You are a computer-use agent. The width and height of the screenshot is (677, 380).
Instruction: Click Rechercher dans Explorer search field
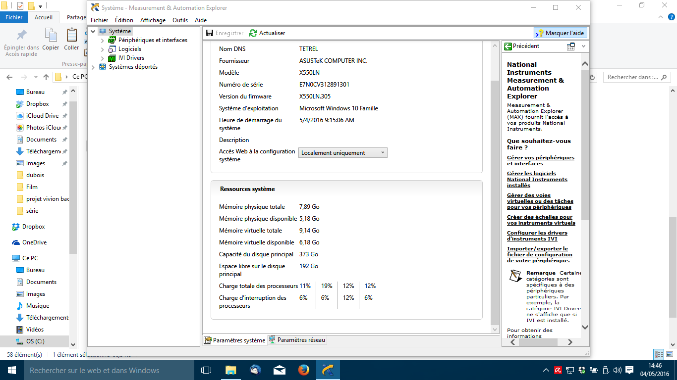(637, 77)
